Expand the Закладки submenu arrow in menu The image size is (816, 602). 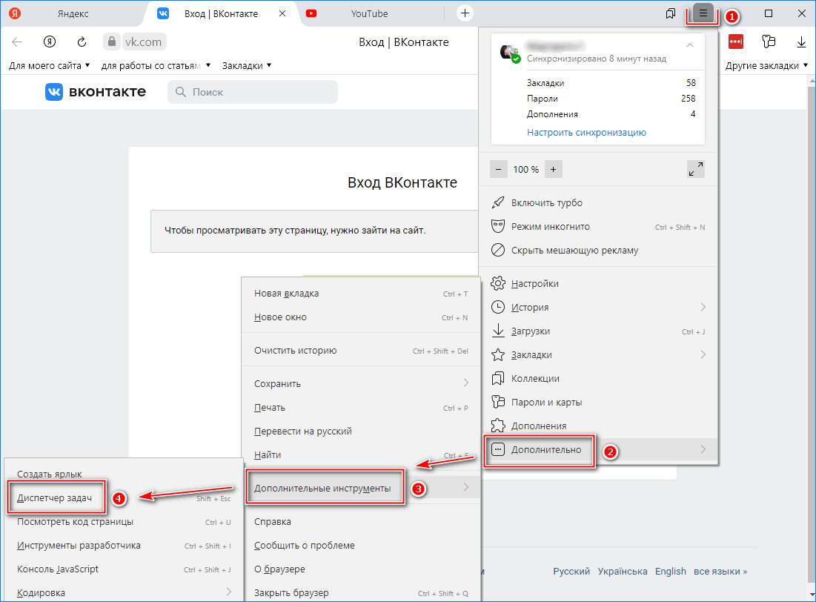click(x=703, y=354)
